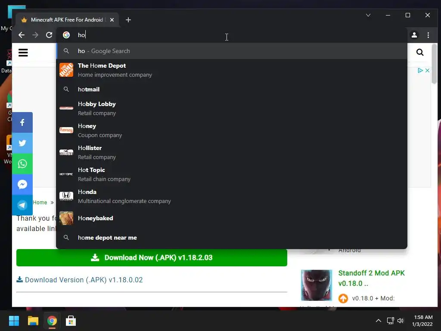Open Download Version (.APK) v1.18.0.02 link
This screenshot has height=331, width=441.
pyautogui.click(x=80, y=280)
